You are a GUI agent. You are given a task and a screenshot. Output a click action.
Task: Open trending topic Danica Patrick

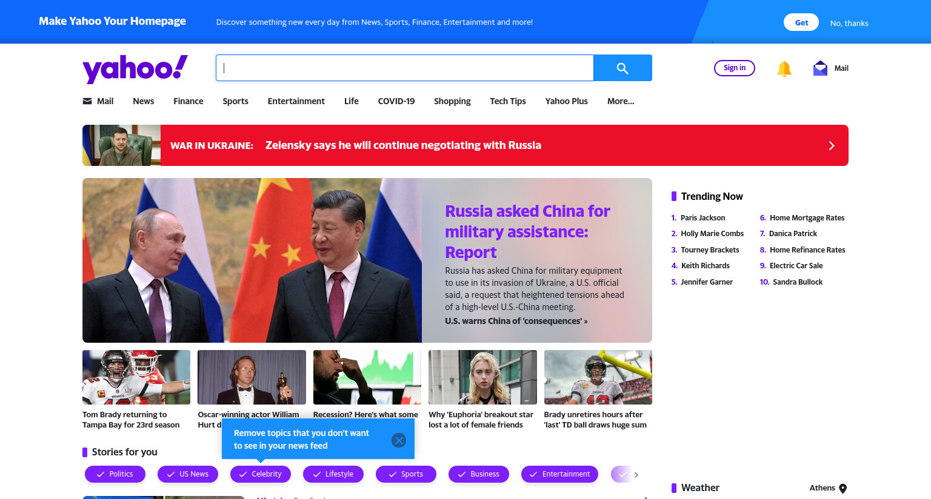click(793, 234)
